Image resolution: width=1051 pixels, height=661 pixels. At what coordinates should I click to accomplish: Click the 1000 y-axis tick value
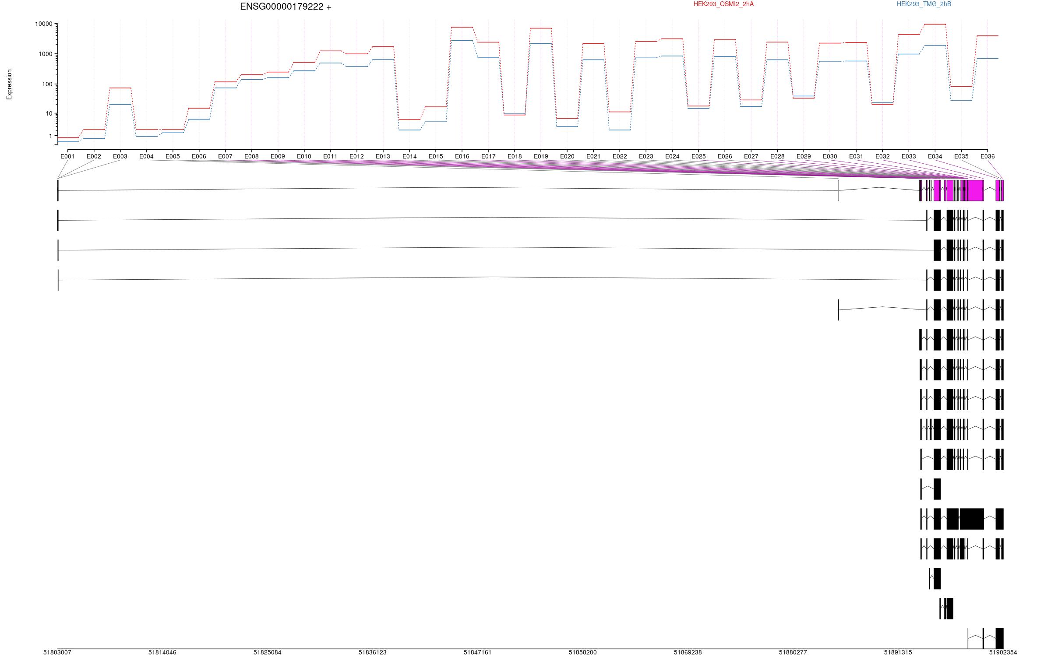coord(46,54)
